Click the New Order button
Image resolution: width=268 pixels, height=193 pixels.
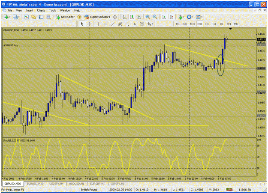tap(65, 17)
